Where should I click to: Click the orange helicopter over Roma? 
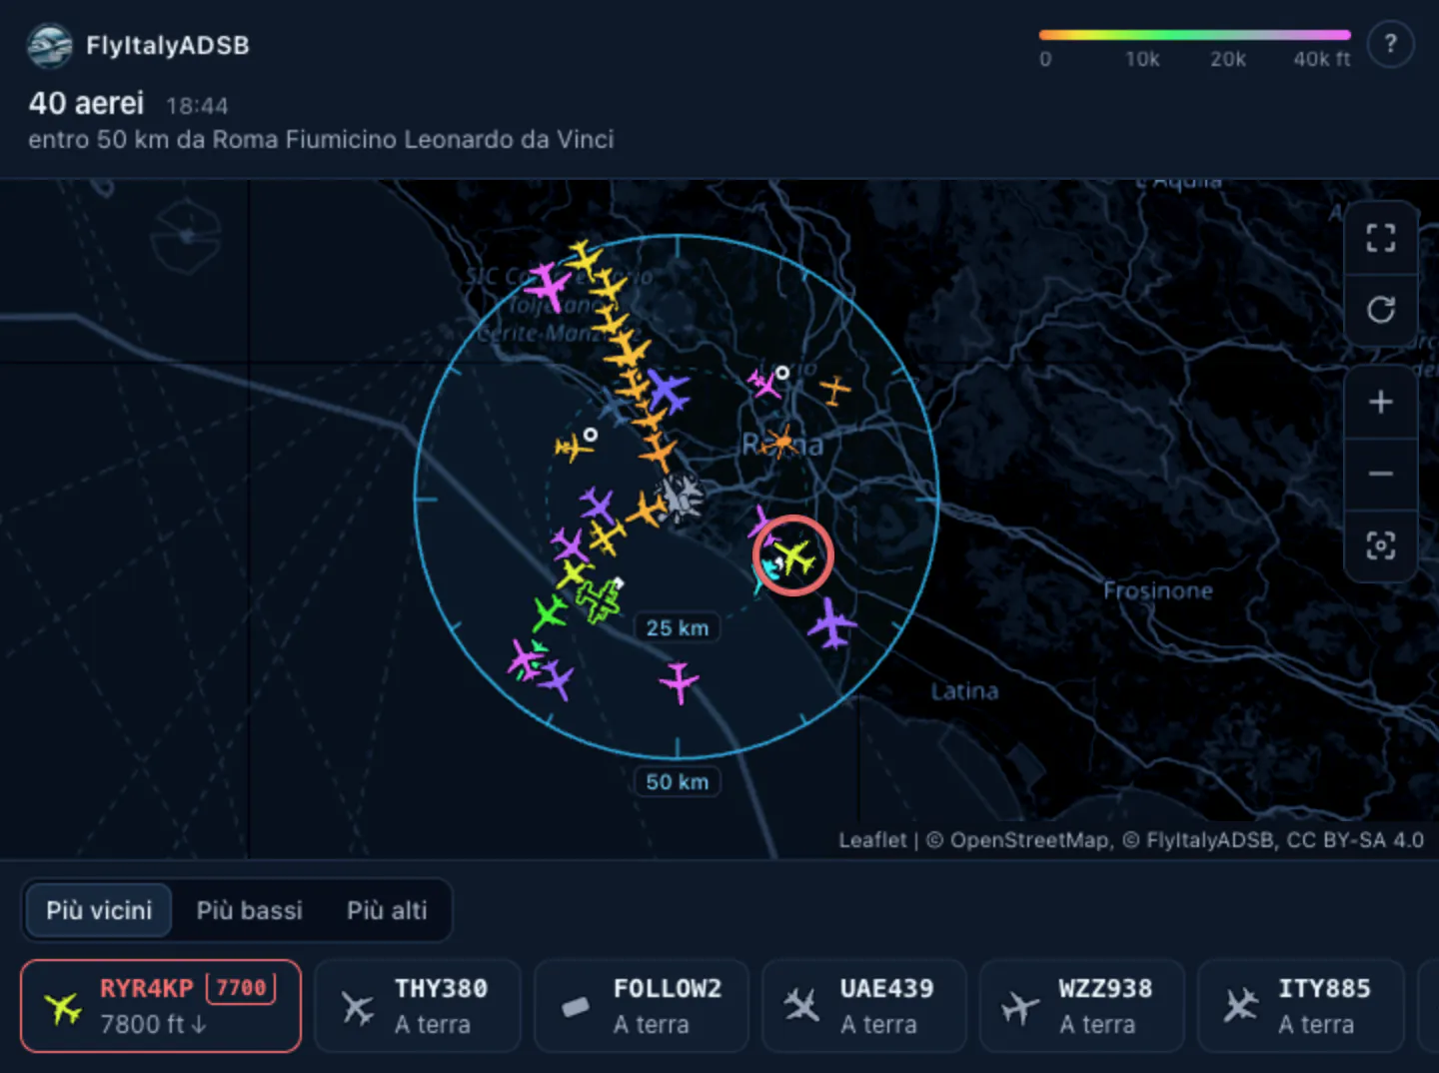click(780, 441)
